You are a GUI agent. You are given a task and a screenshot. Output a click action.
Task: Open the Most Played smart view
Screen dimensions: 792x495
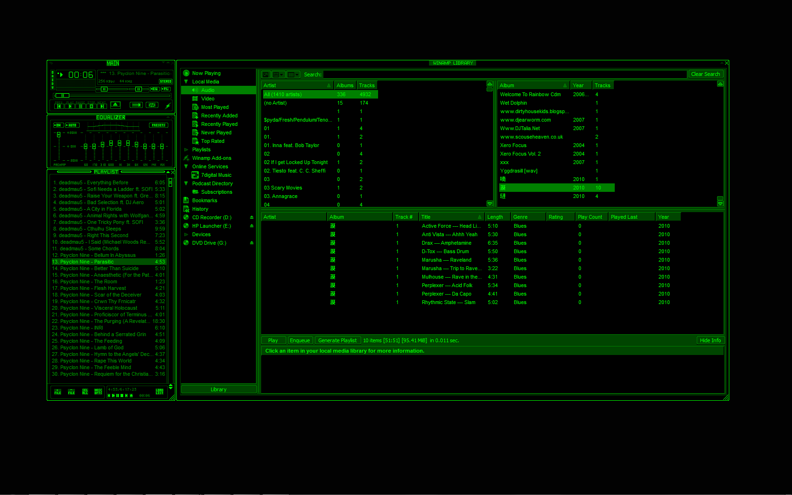point(215,107)
